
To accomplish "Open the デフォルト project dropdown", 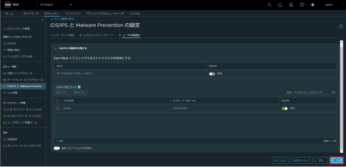I will 56,5.
